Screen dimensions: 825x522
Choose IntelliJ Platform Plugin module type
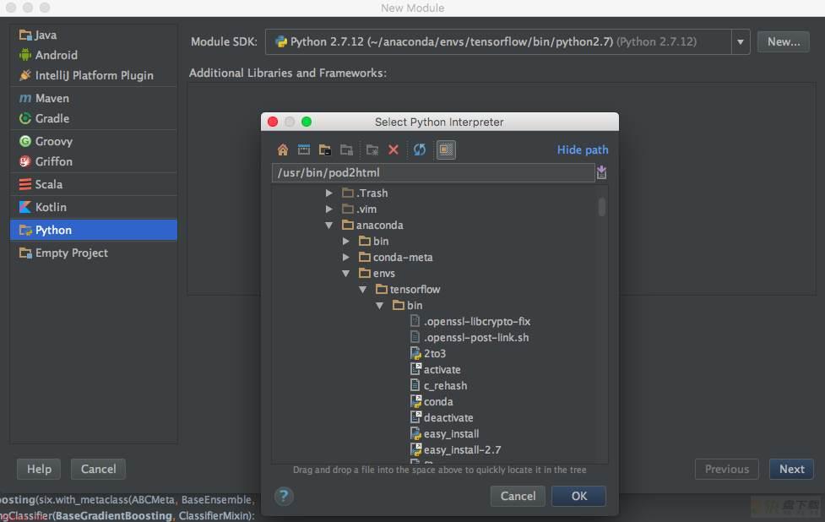pyautogui.click(x=94, y=75)
